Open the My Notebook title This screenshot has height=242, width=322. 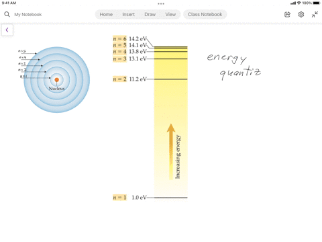28,15
